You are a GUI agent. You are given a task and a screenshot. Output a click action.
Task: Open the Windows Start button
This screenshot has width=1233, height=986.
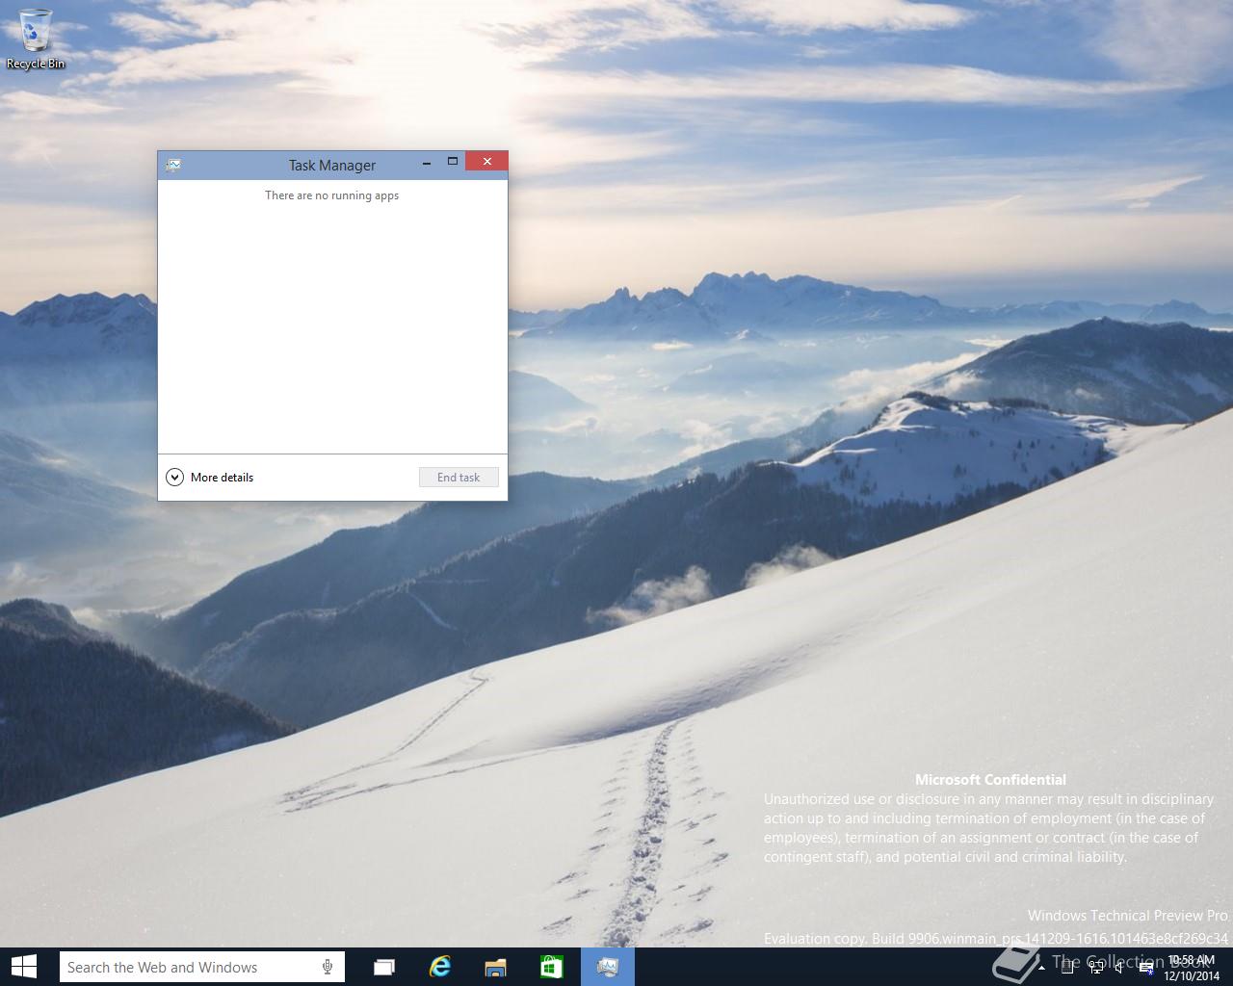point(23,967)
